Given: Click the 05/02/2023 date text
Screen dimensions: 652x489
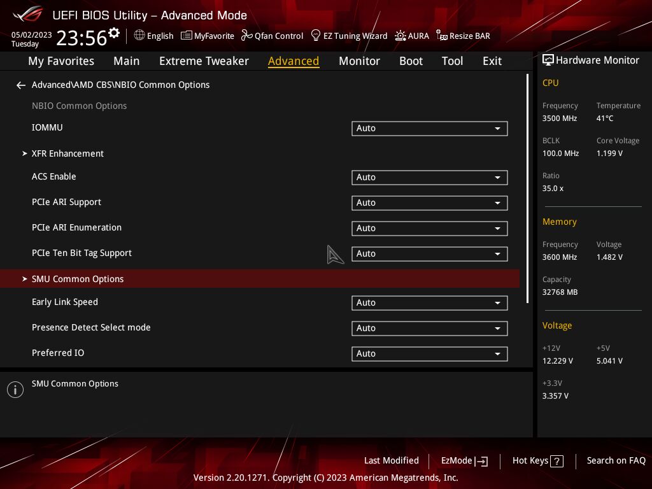Looking at the screenshot, I should tap(32, 35).
